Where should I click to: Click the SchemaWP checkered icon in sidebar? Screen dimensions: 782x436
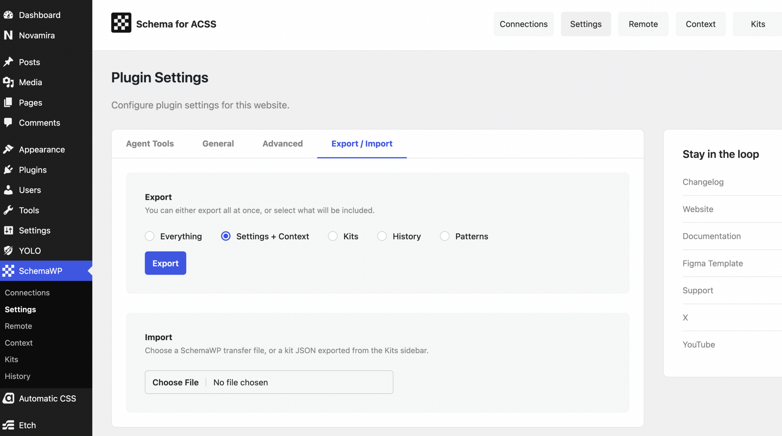tap(8, 271)
